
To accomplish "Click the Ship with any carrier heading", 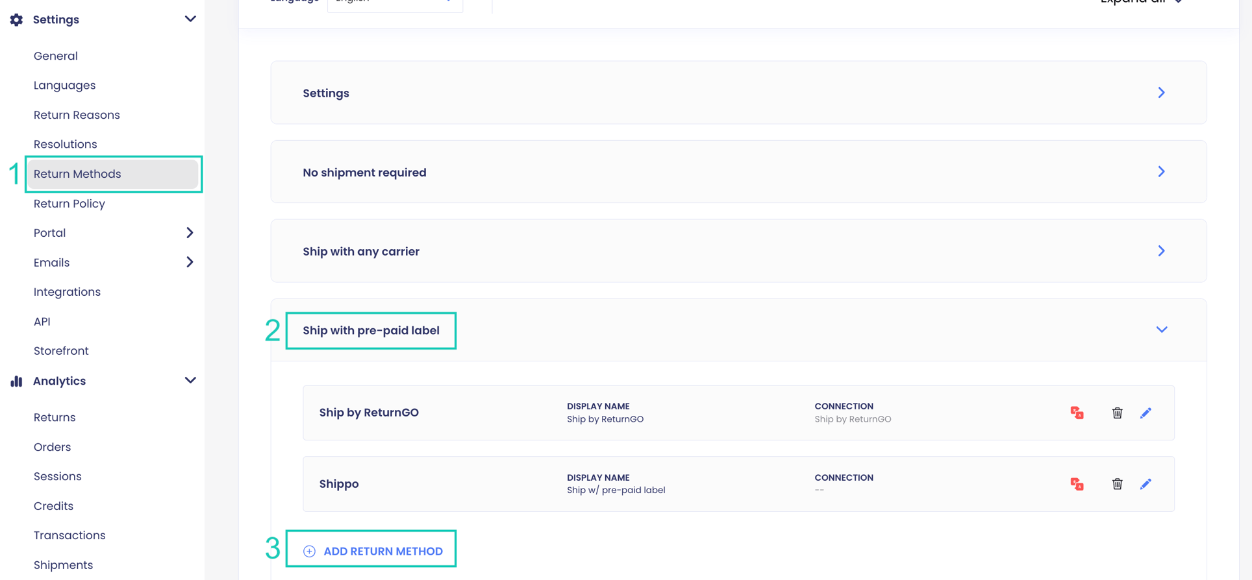I will coord(361,251).
